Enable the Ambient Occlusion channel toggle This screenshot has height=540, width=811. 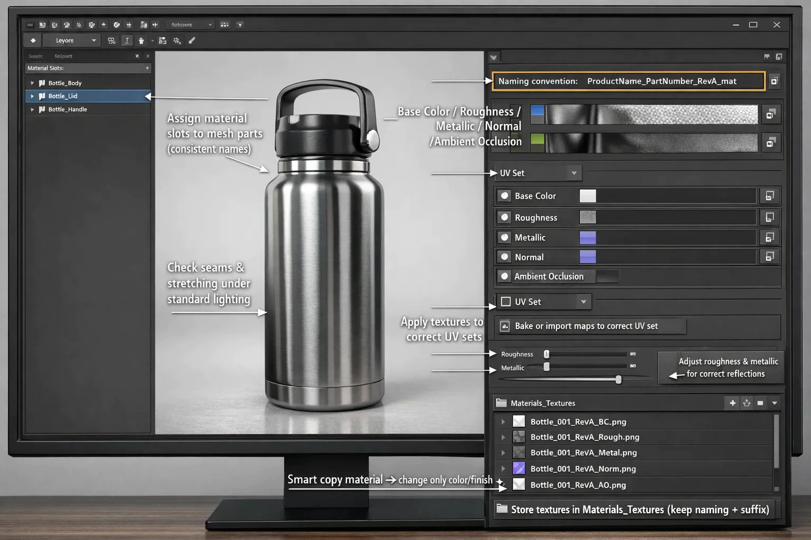click(x=505, y=276)
